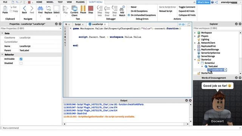Screen dimensions: 242x136
Task: Select On Unhandled Exceptions option
Action: [x=129, y=15]
